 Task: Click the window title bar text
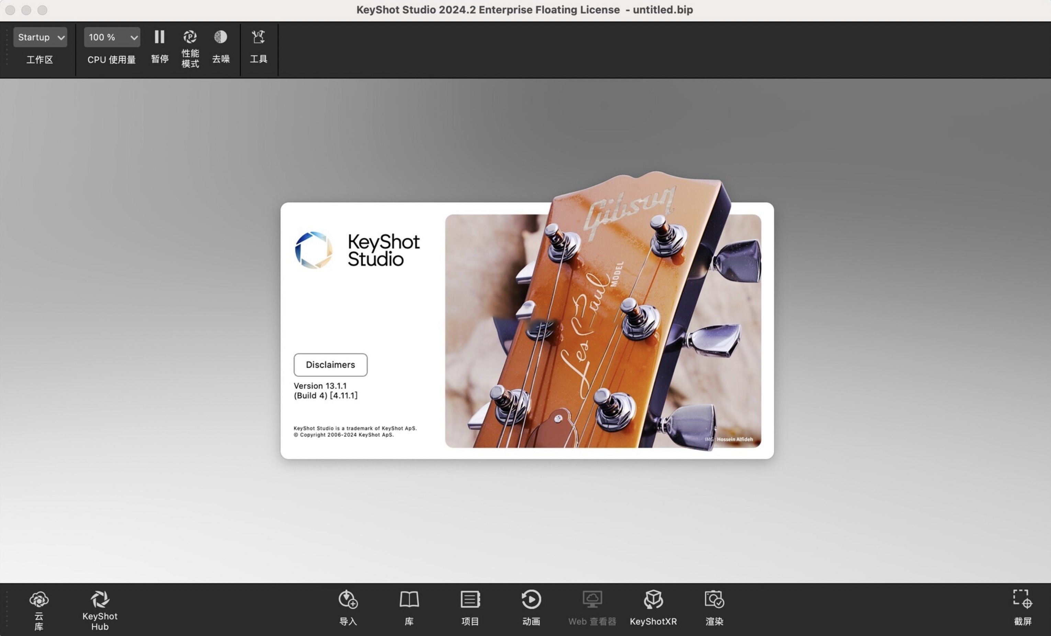(524, 10)
